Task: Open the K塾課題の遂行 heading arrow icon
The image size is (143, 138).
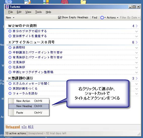Action: (x=137, y=78)
